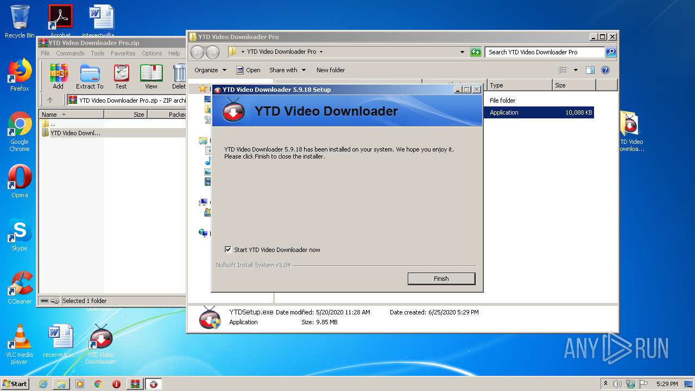Open Skype desktop shortcut
This screenshot has height=391, width=695.
click(x=20, y=235)
